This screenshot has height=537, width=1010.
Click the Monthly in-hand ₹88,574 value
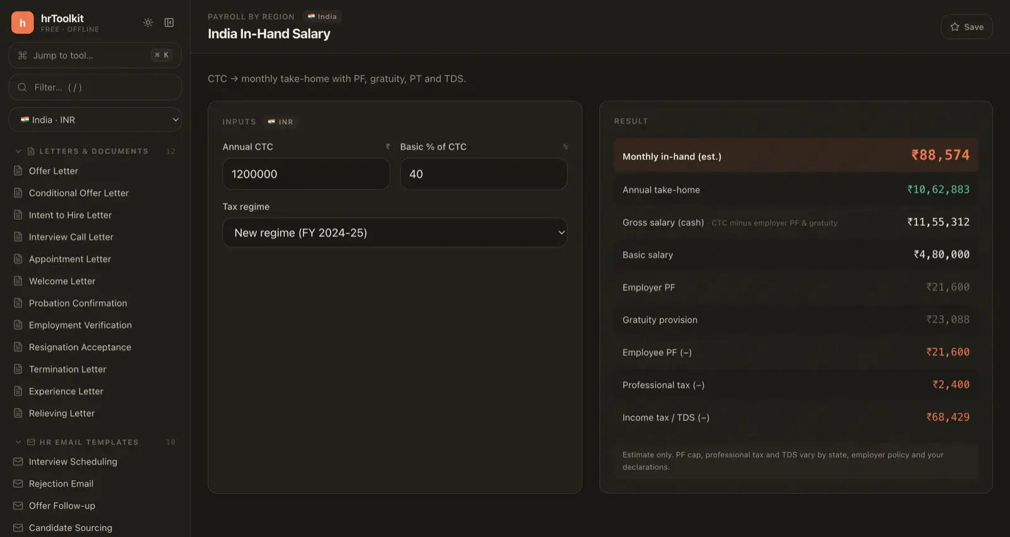940,155
